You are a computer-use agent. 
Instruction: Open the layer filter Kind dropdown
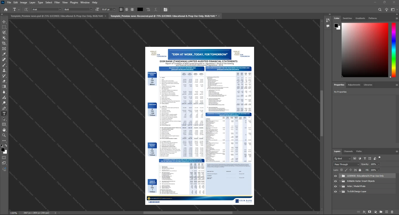(x=342, y=158)
